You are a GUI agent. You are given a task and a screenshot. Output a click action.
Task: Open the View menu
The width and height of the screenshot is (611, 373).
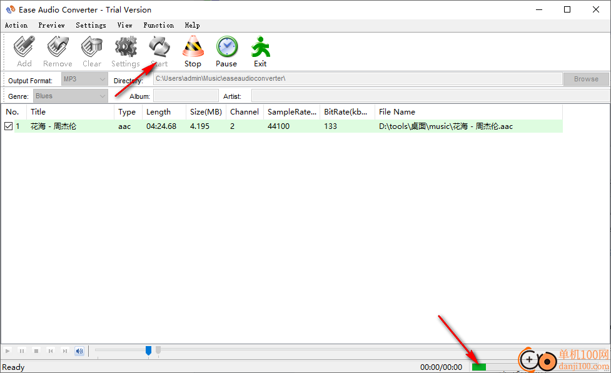124,25
